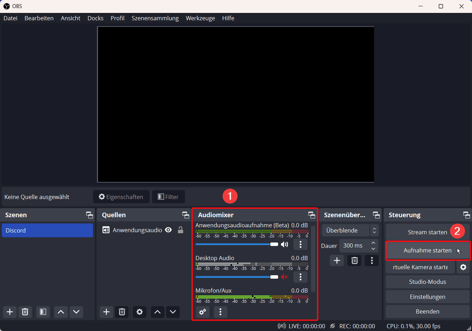Move scene up in Szenen panel
The height and width of the screenshot is (331, 472).
pyautogui.click(x=61, y=312)
